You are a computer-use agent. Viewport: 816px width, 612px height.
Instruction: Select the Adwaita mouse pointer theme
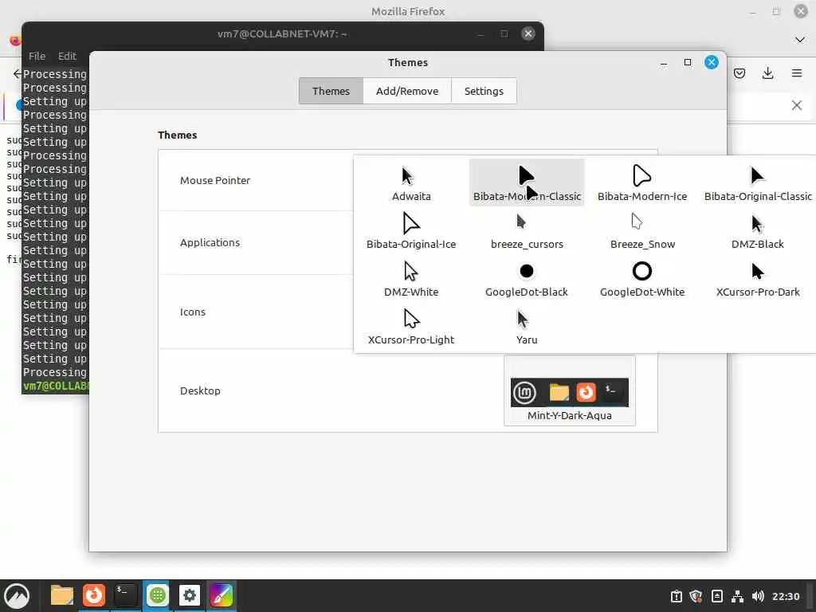(x=411, y=183)
